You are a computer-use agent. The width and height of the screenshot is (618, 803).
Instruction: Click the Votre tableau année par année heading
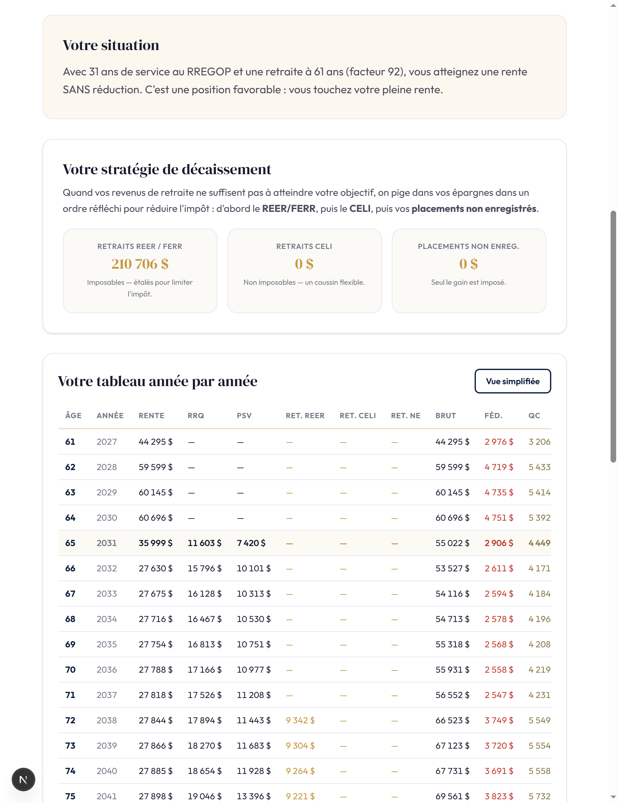click(158, 381)
